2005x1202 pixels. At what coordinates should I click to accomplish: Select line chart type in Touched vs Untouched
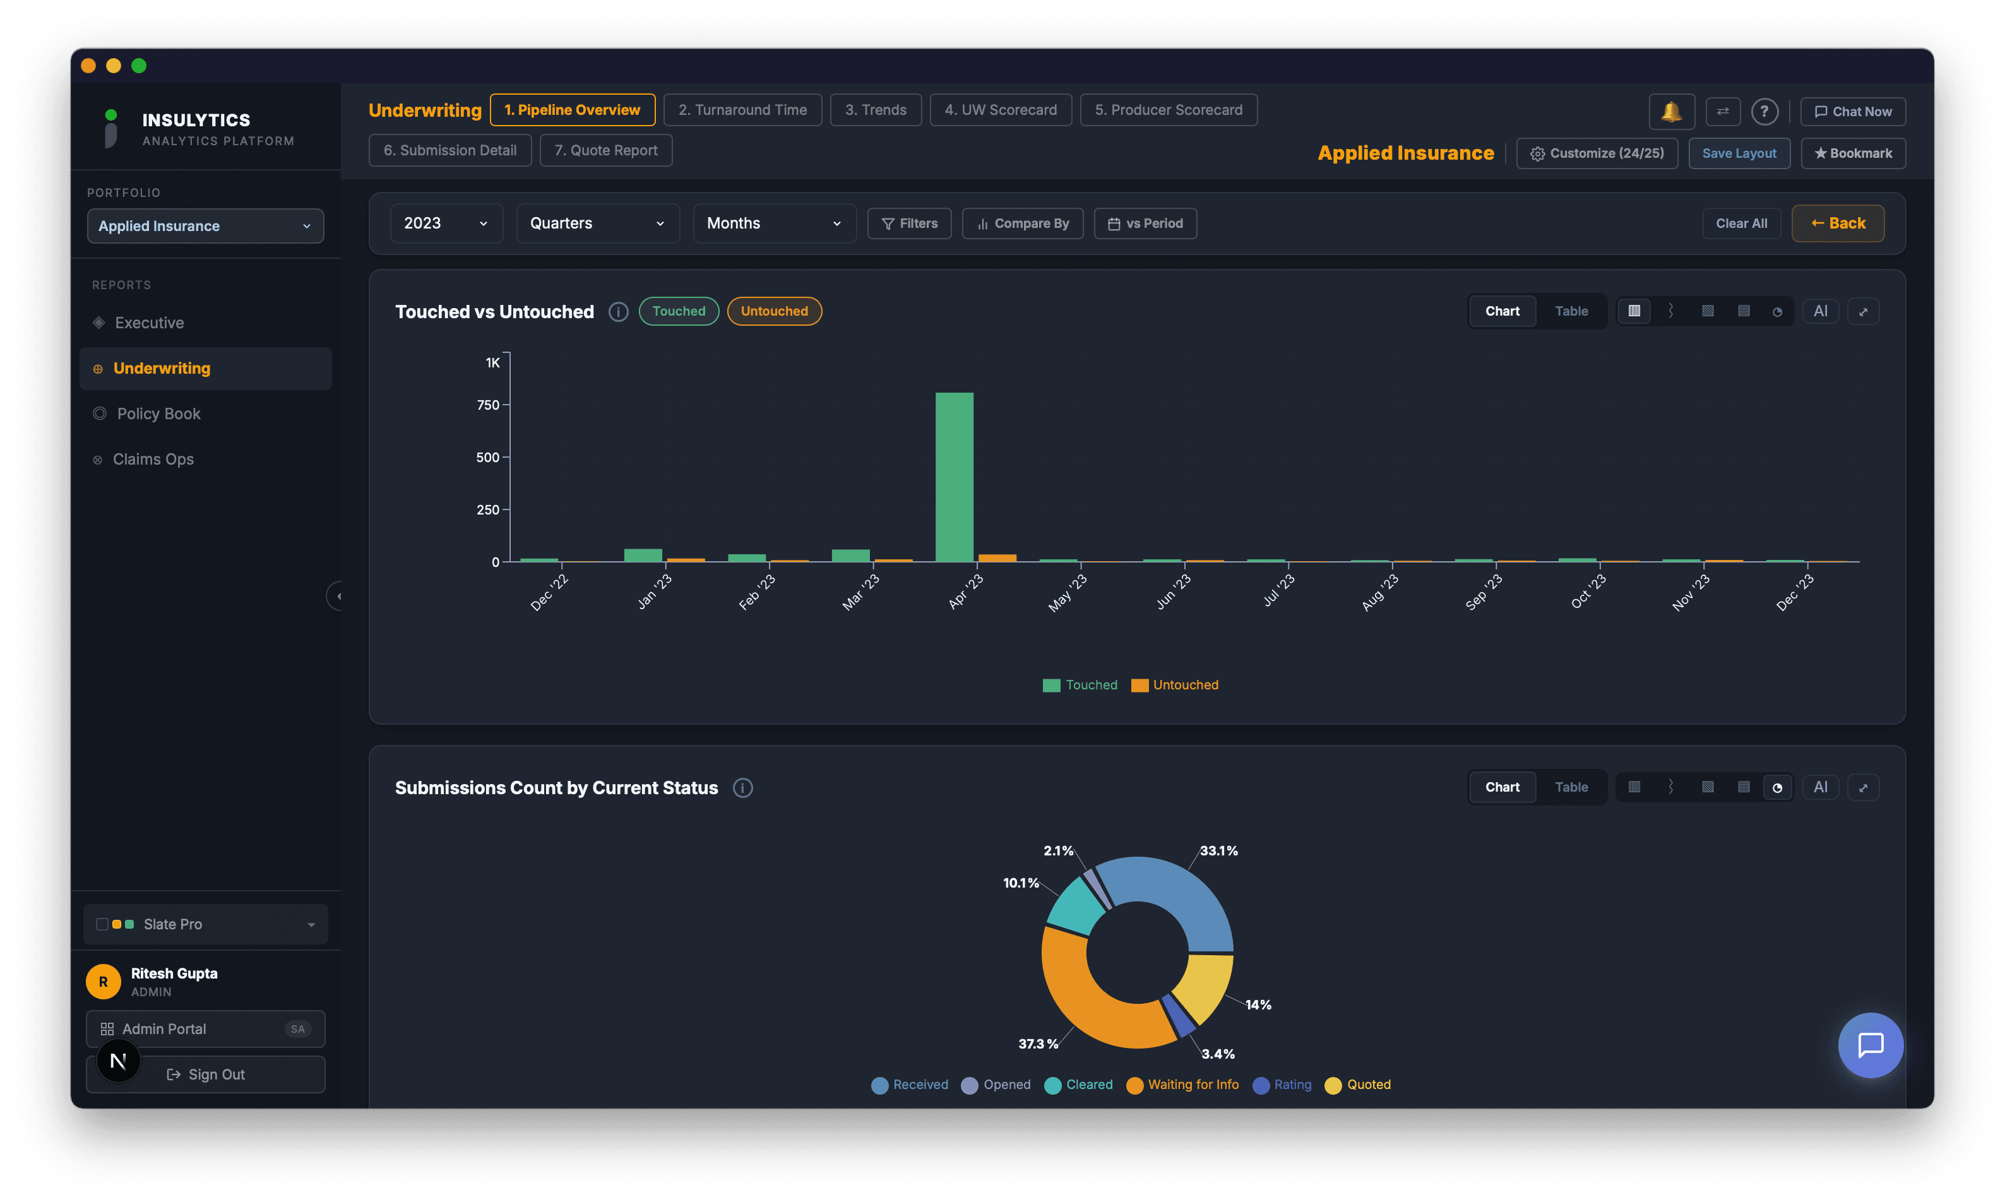click(1670, 311)
